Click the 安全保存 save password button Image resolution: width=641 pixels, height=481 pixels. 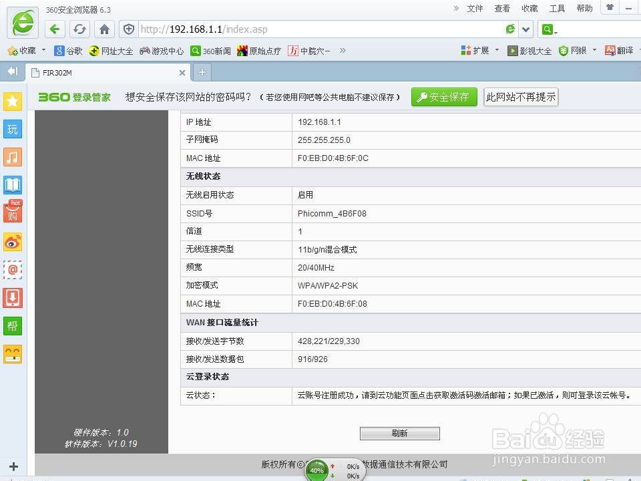click(x=444, y=97)
